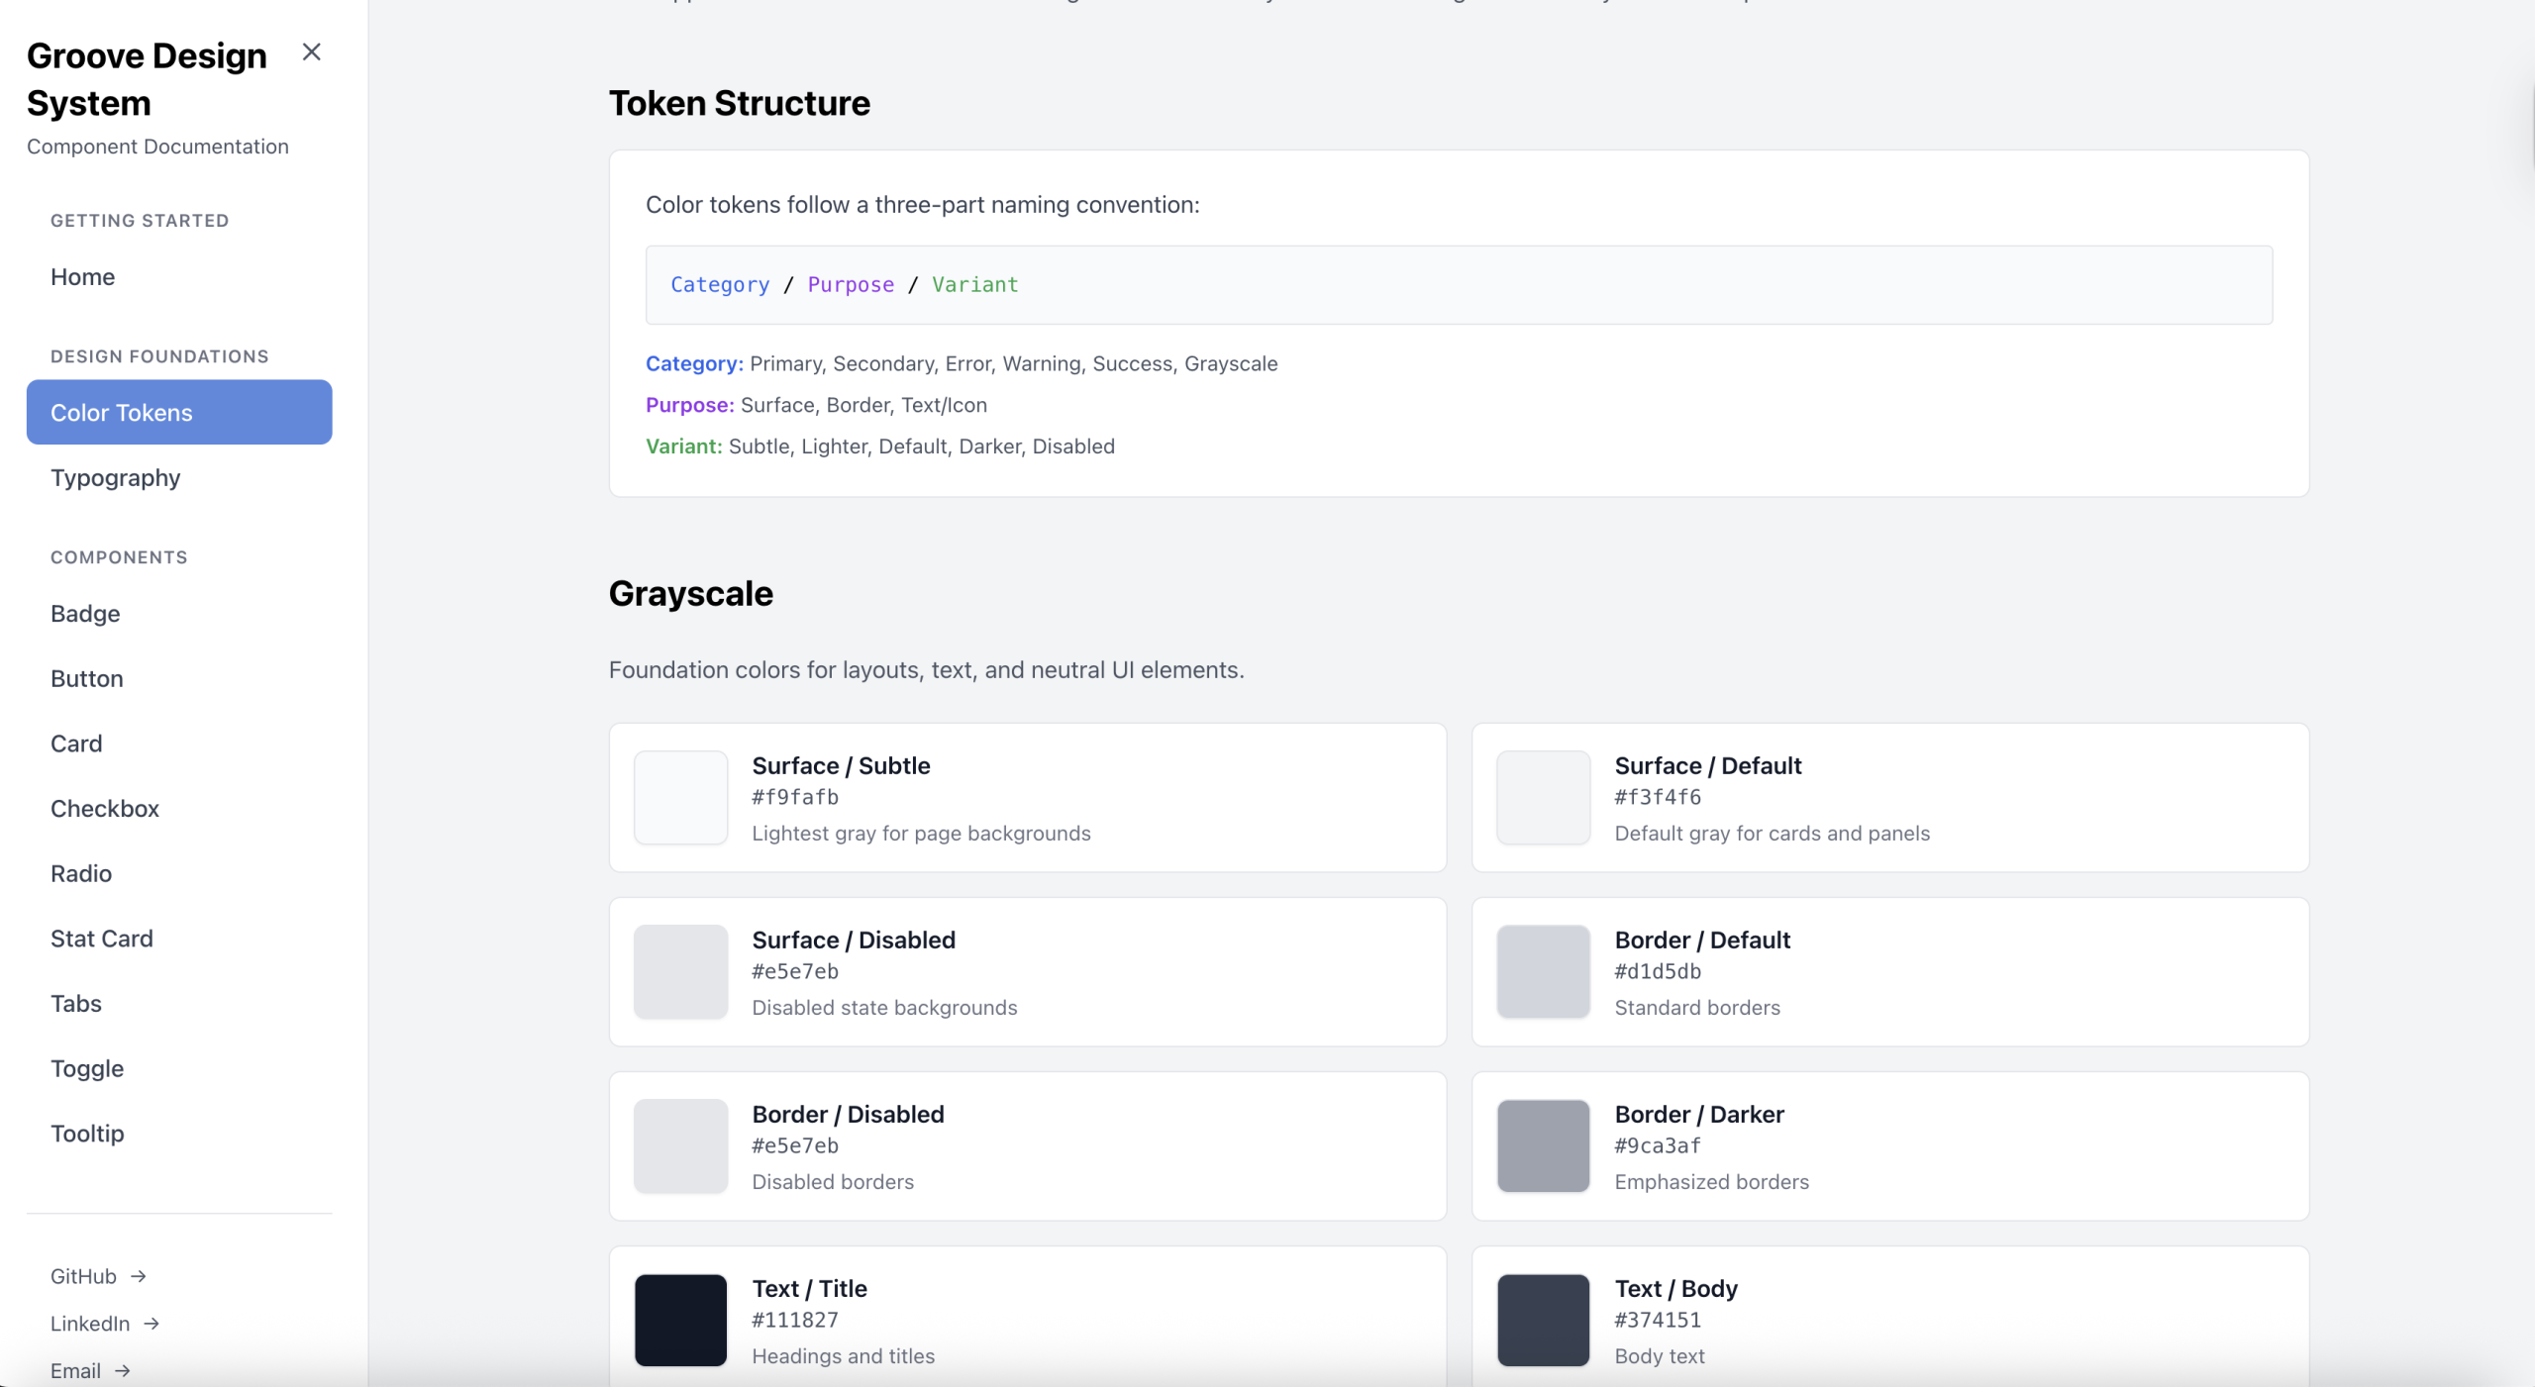
Task: Click the Text / Title dark swatch
Action: (x=680, y=1320)
